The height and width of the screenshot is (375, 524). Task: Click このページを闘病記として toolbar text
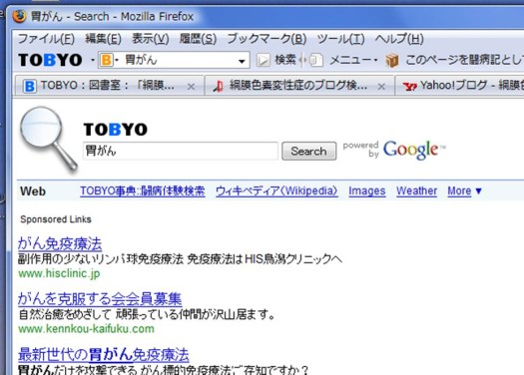coord(464,60)
